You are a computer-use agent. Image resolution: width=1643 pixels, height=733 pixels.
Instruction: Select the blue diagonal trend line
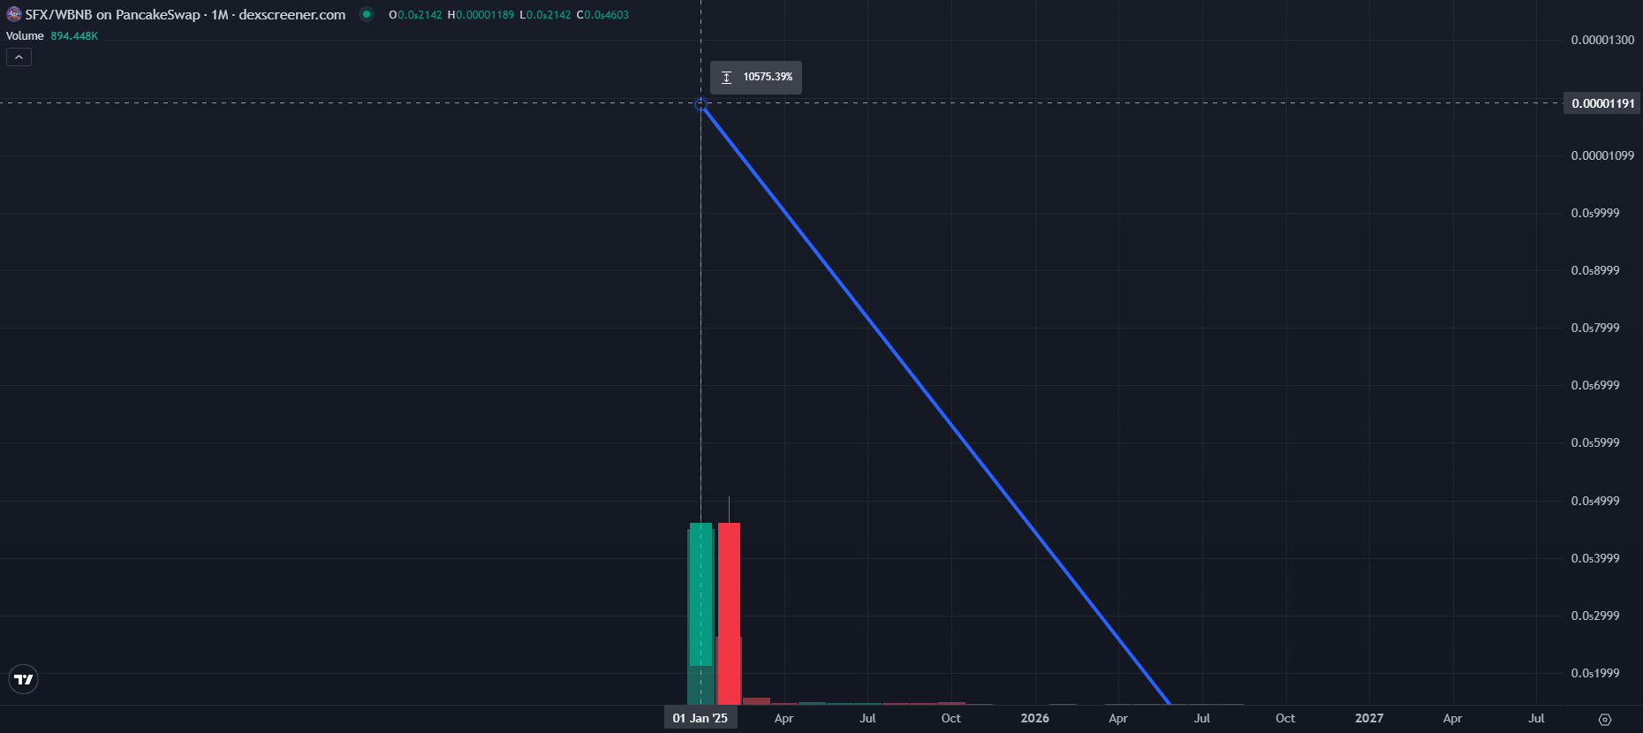point(936,404)
